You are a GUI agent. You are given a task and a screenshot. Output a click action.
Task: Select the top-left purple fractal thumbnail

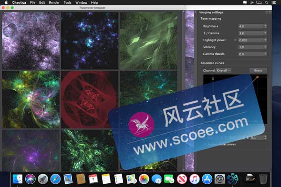tap(31, 41)
